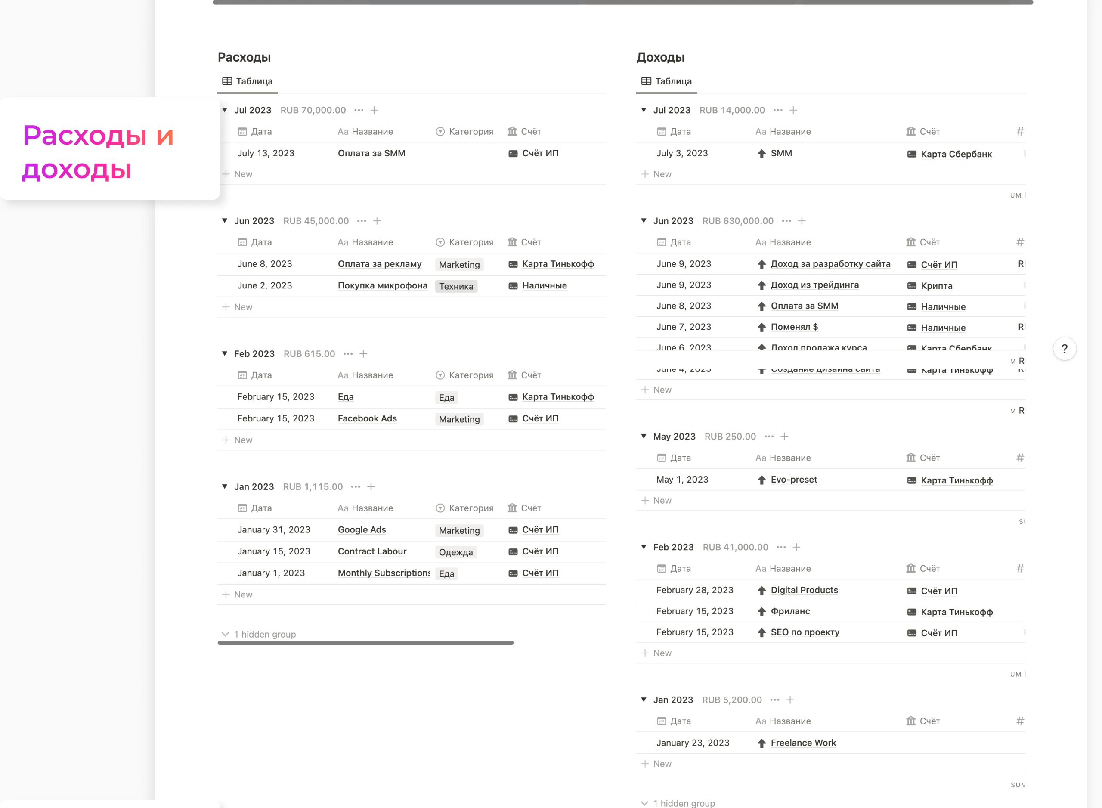The height and width of the screenshot is (808, 1102).
Task: Open the Google Ads expense entry
Action: 362,530
